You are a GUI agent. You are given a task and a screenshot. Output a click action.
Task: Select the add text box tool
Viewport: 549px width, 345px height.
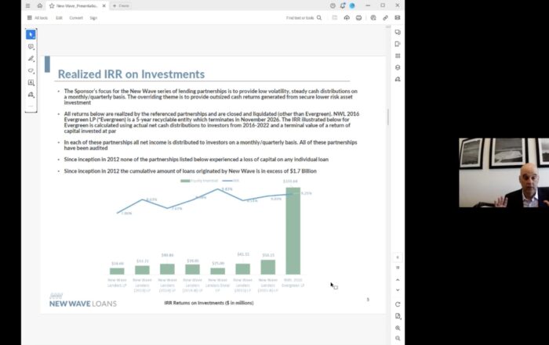pos(31,82)
